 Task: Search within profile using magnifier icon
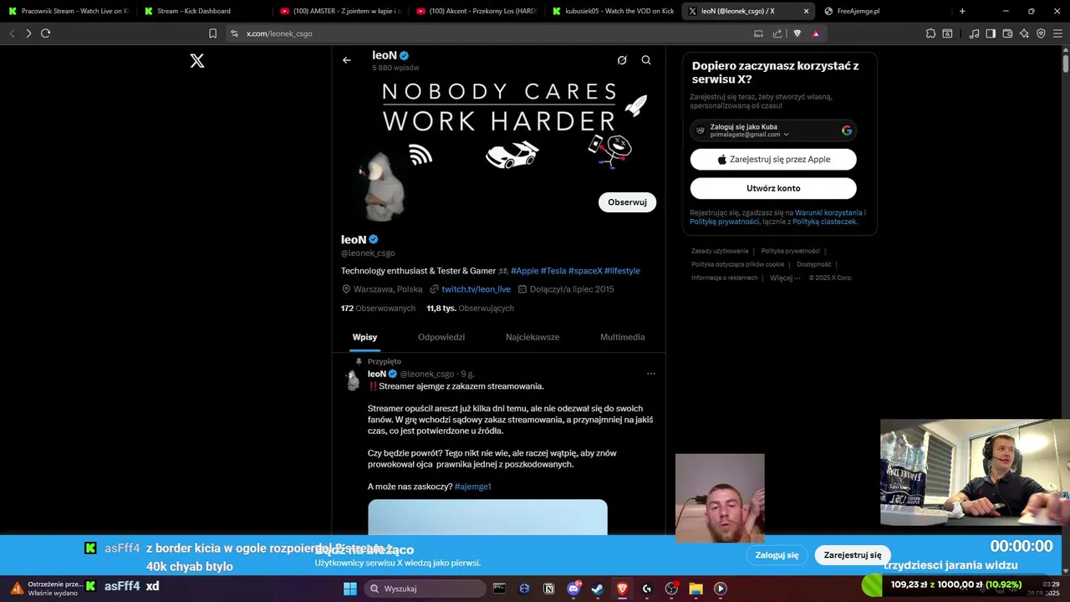pyautogui.click(x=646, y=60)
